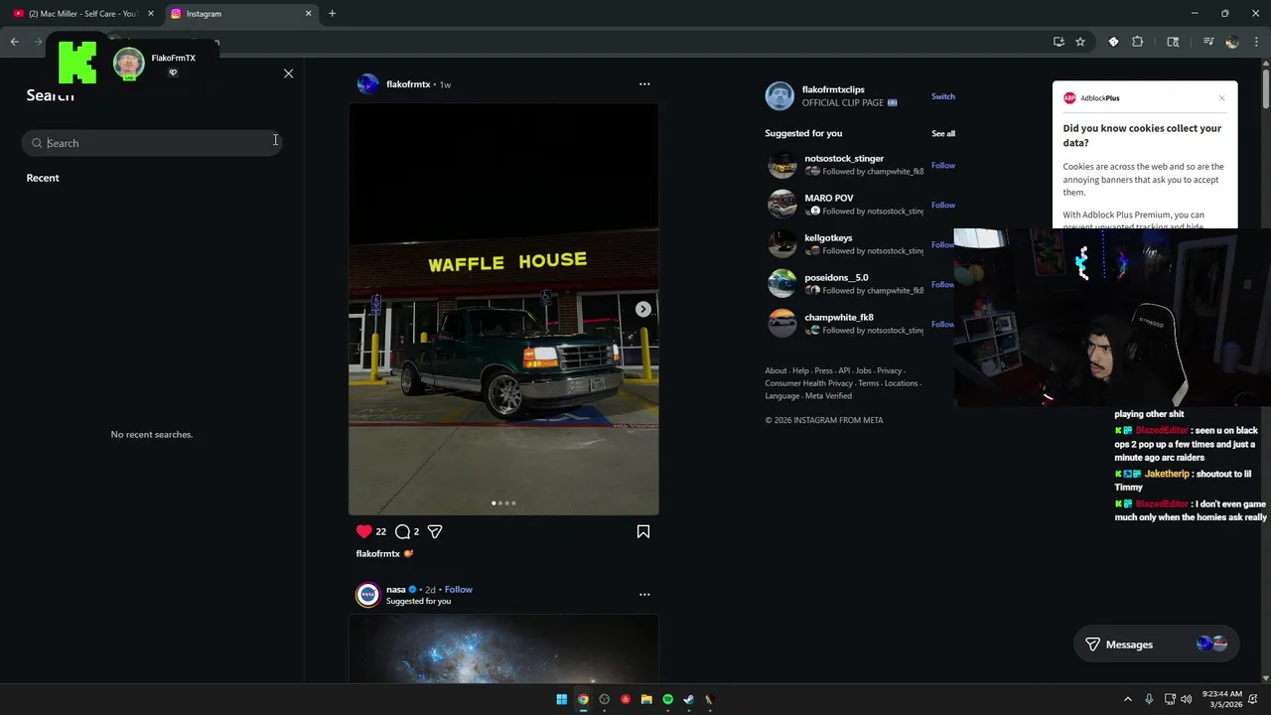Viewport: 1271px width, 715px height.
Task: Share the Waffle House post
Action: tap(435, 531)
